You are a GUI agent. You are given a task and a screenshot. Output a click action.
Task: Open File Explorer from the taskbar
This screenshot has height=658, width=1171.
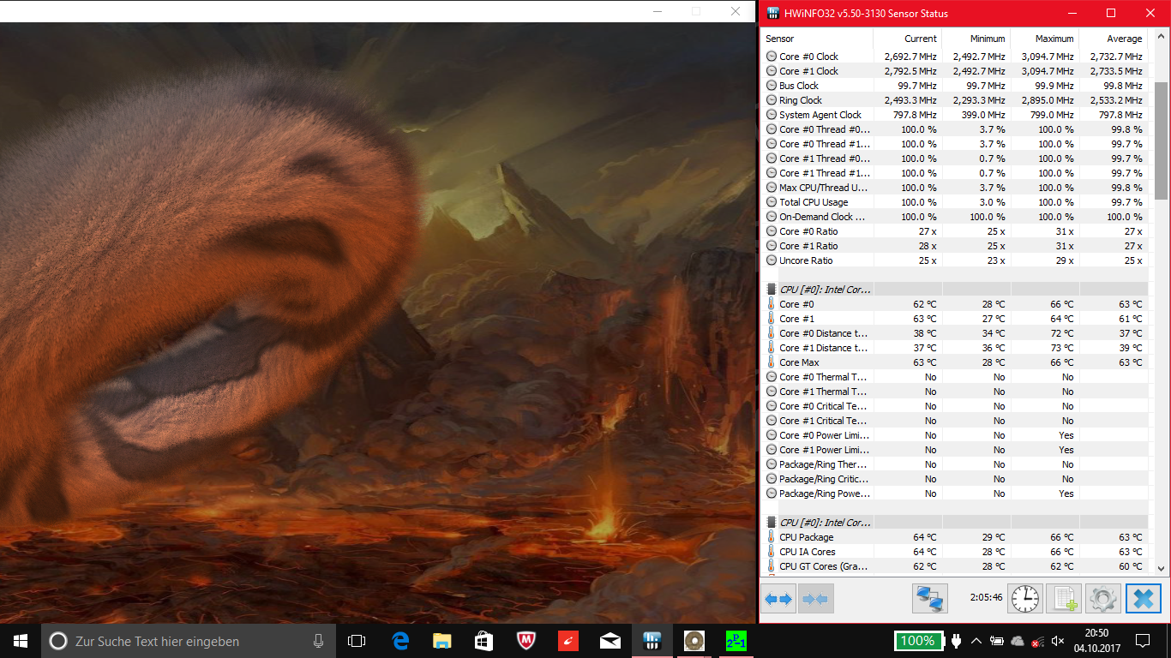[x=441, y=641]
